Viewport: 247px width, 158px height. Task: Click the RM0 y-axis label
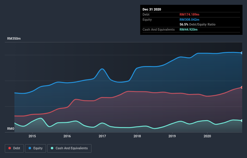pos(11,129)
